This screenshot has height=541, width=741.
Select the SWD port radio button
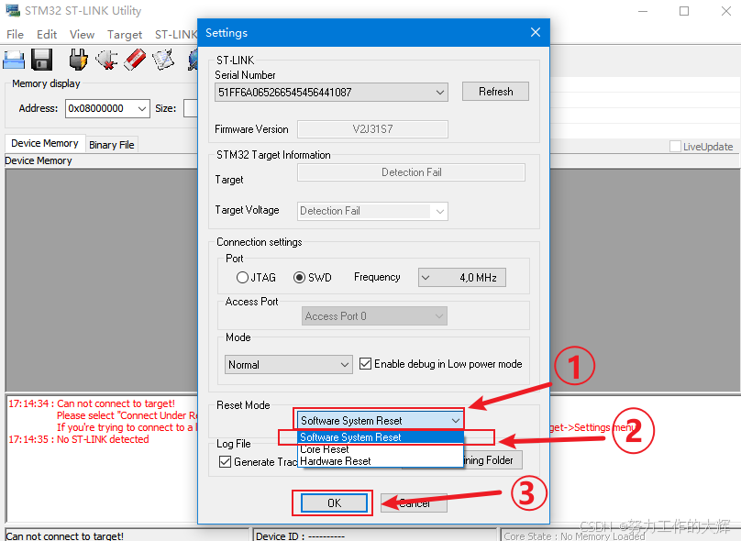coord(299,277)
